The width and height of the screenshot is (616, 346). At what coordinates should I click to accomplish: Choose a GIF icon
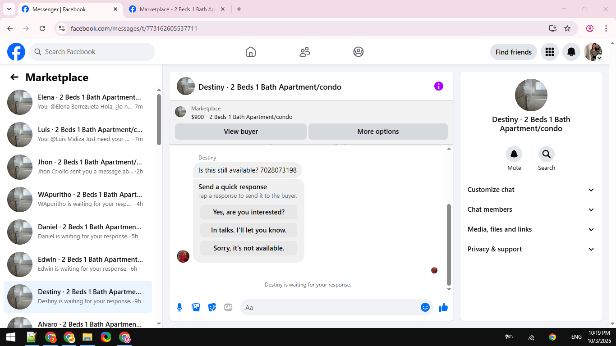click(x=228, y=307)
